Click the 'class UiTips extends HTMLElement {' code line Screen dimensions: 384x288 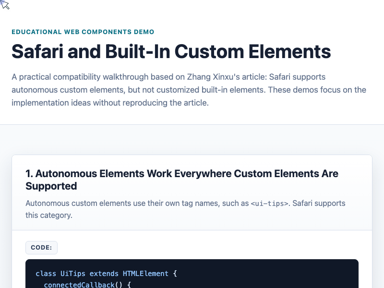pos(106,274)
